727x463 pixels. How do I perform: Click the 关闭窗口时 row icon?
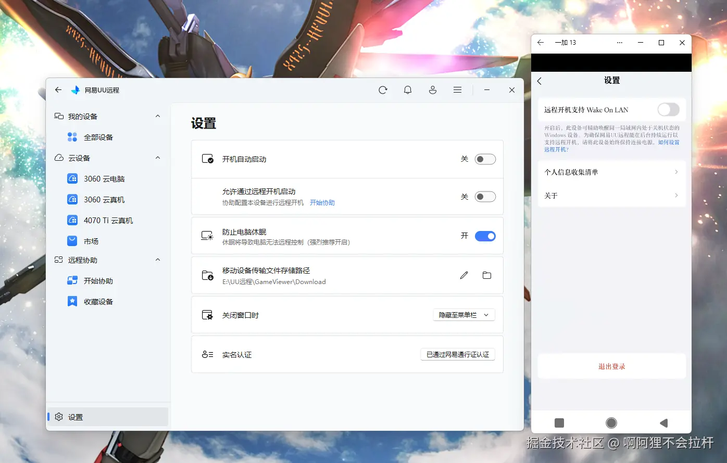click(207, 315)
